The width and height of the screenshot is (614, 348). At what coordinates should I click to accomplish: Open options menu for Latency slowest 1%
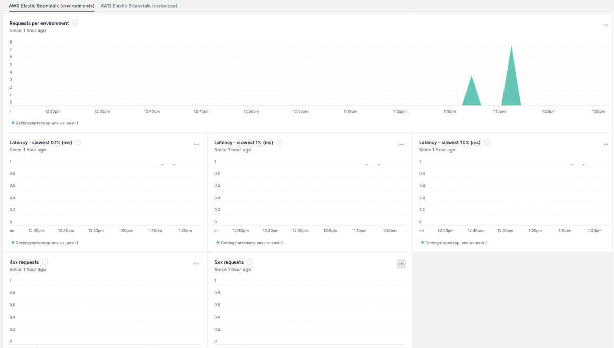pyautogui.click(x=401, y=144)
